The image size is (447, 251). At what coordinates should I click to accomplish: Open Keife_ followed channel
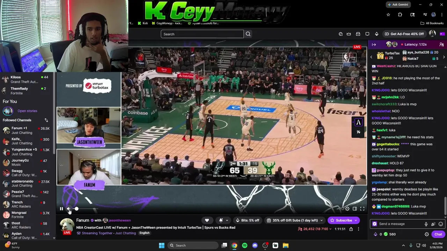click(27, 141)
